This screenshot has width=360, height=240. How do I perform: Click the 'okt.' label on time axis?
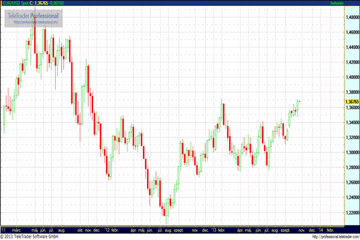tap(79, 229)
